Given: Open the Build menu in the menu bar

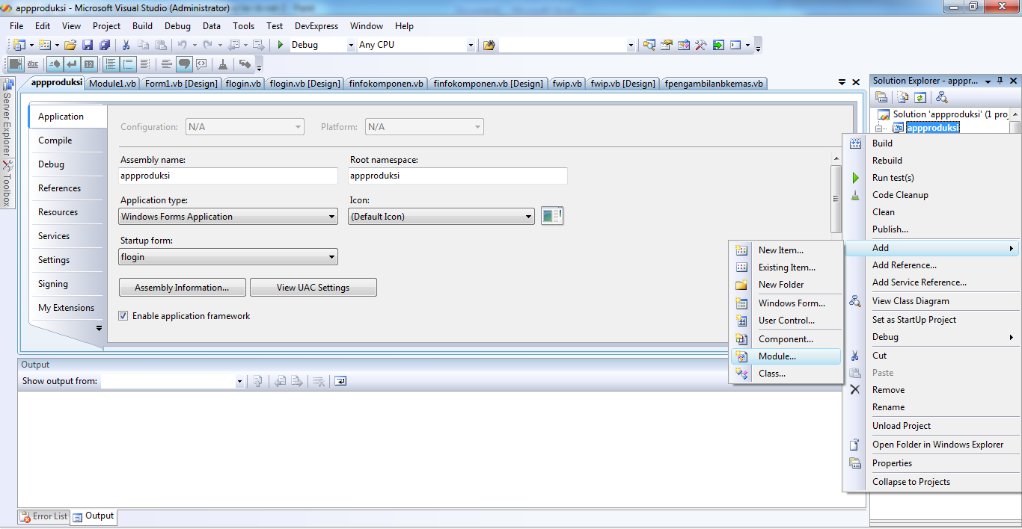Looking at the screenshot, I should tap(142, 26).
